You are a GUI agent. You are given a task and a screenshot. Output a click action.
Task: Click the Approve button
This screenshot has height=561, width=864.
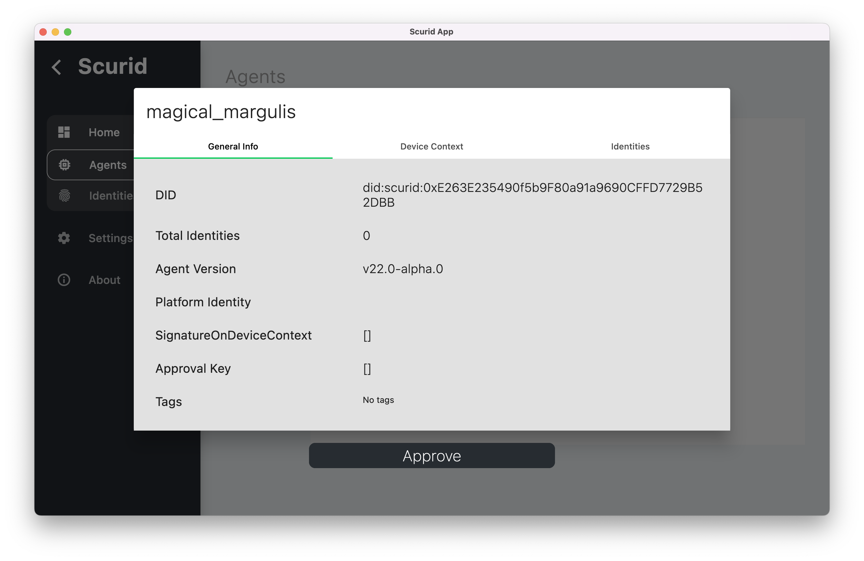point(432,456)
